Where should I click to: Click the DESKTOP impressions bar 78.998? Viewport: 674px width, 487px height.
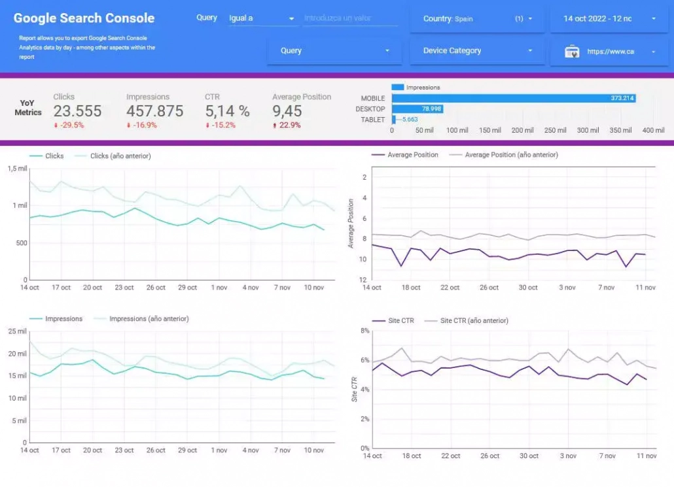pyautogui.click(x=417, y=109)
